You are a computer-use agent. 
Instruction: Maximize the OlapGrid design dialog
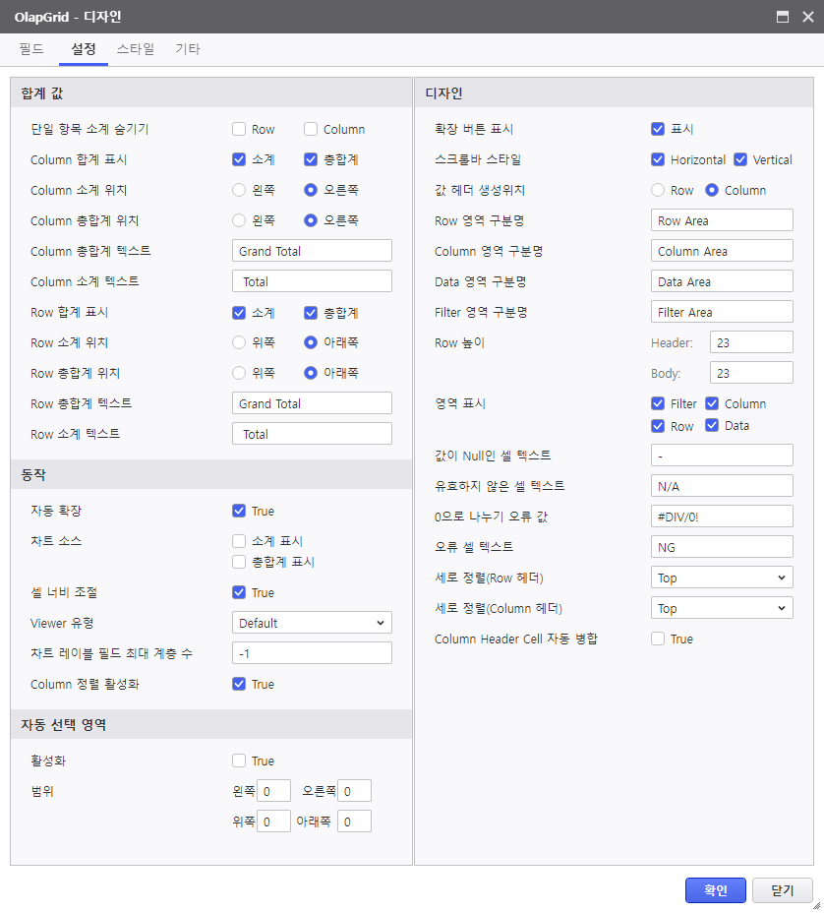[x=783, y=17]
